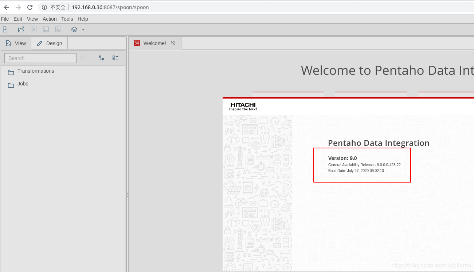Click the Build Date line
Image resolution: width=474 pixels, height=272 pixels.
[x=356, y=171]
